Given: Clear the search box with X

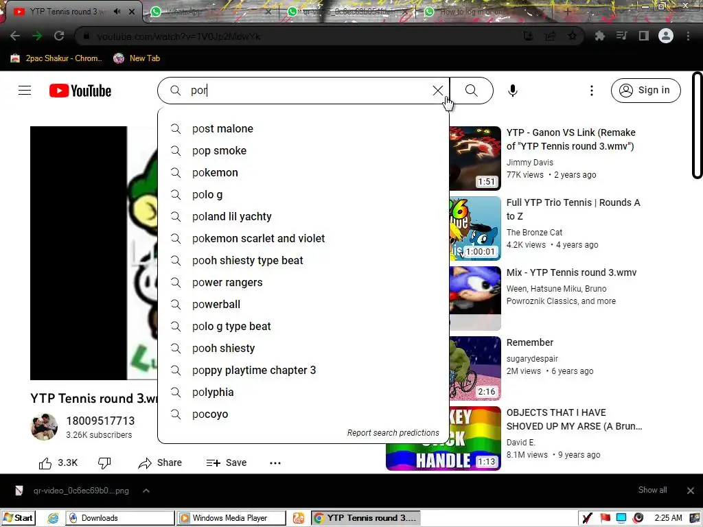Looking at the screenshot, I should (x=438, y=91).
